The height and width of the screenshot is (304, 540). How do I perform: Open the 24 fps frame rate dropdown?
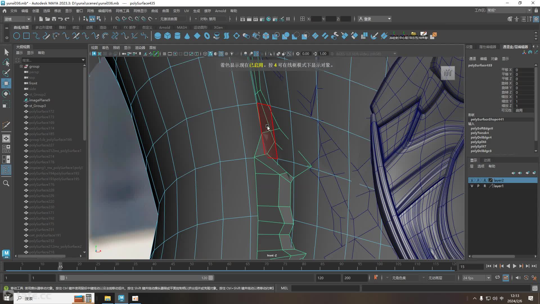(476, 278)
